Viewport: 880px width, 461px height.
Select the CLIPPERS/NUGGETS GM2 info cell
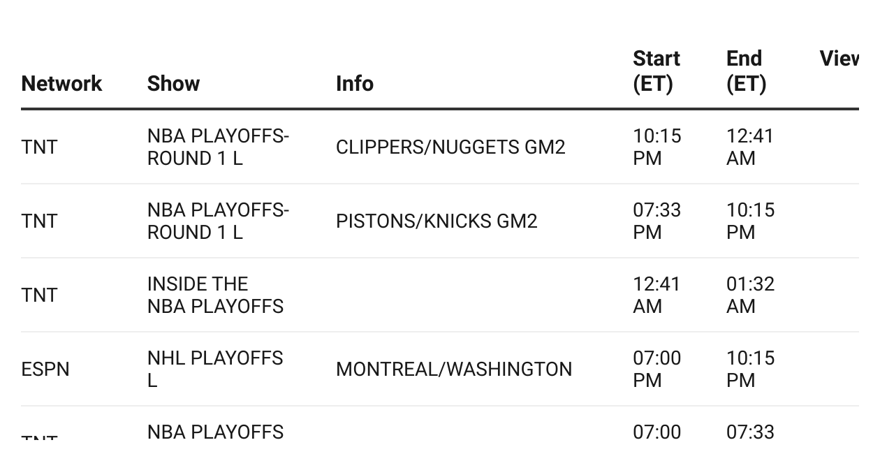point(450,147)
